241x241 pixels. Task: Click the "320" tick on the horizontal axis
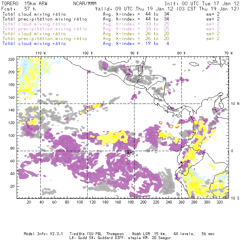click(220, 202)
